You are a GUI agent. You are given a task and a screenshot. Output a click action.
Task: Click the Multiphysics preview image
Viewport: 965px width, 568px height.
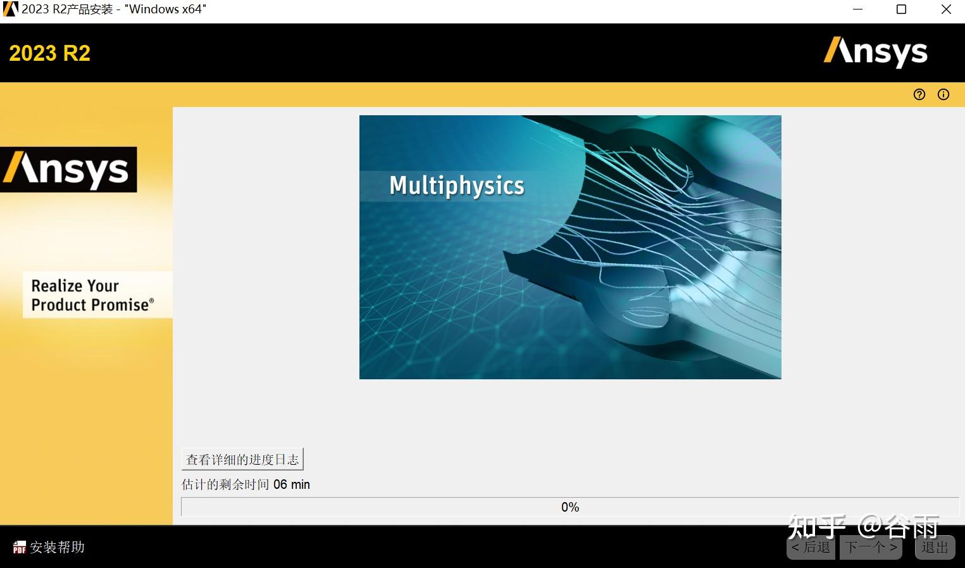[570, 246]
